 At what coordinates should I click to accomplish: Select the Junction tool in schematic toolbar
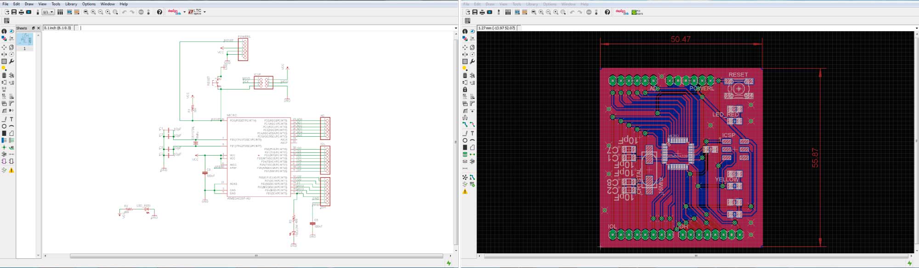click(x=4, y=148)
